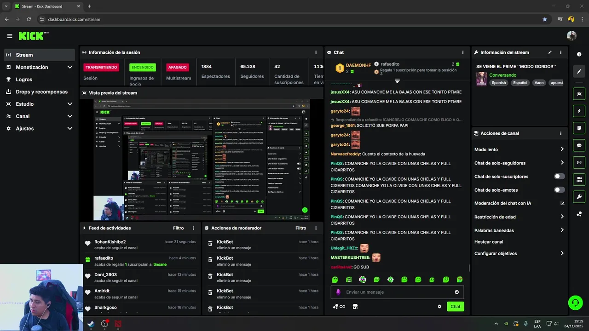Open a new browser tab

[89, 6]
